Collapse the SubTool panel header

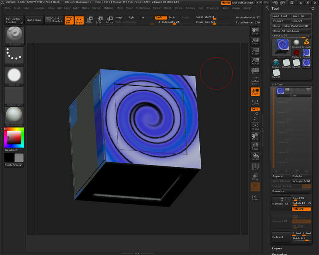(278, 84)
